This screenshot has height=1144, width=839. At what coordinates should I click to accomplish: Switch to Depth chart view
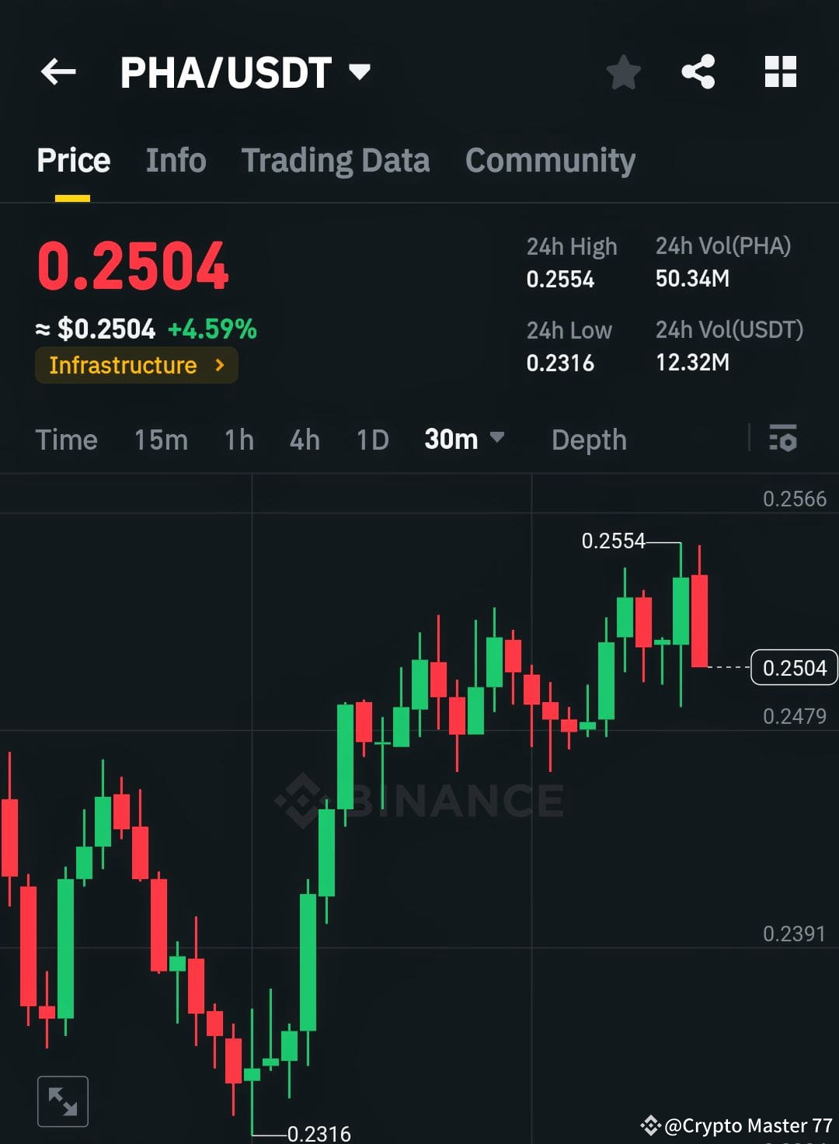click(588, 440)
